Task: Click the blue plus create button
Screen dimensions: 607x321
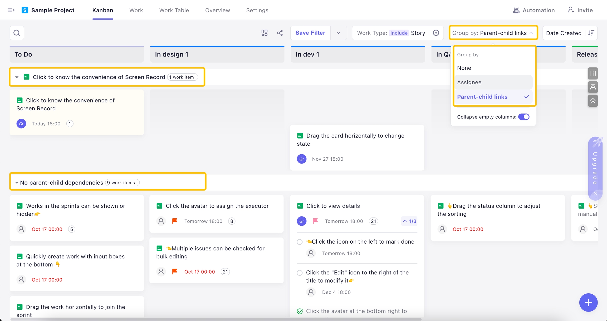Action: tap(588, 303)
